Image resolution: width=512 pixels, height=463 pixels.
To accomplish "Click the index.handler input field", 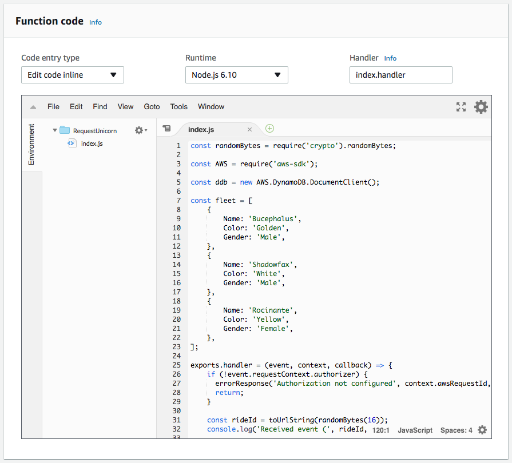I will coord(401,75).
